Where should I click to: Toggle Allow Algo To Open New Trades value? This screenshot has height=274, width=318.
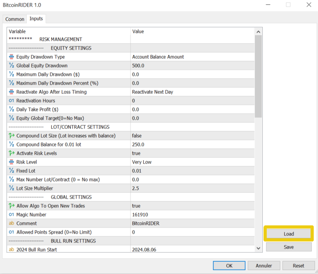[x=192, y=206]
